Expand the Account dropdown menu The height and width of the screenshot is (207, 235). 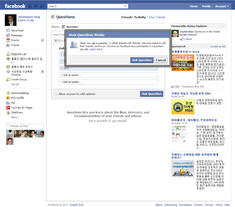(x=222, y=6)
